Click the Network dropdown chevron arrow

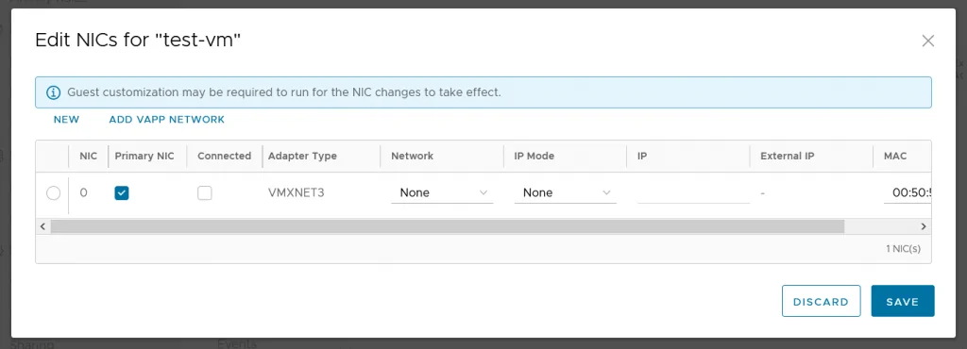tap(483, 192)
